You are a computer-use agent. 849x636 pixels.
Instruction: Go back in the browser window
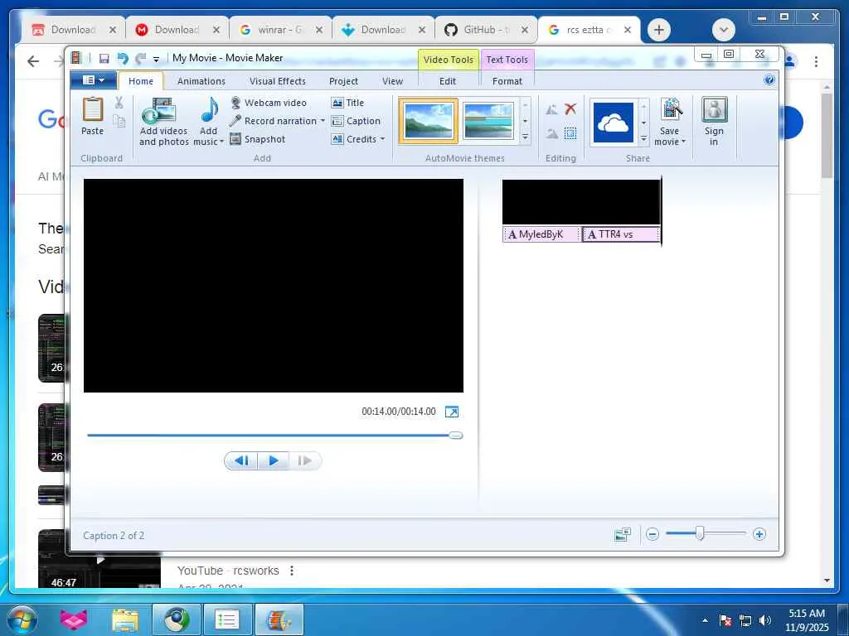coord(33,61)
